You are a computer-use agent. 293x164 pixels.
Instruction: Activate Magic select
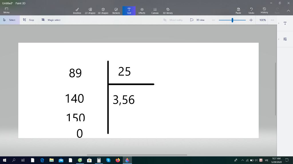click(x=51, y=20)
